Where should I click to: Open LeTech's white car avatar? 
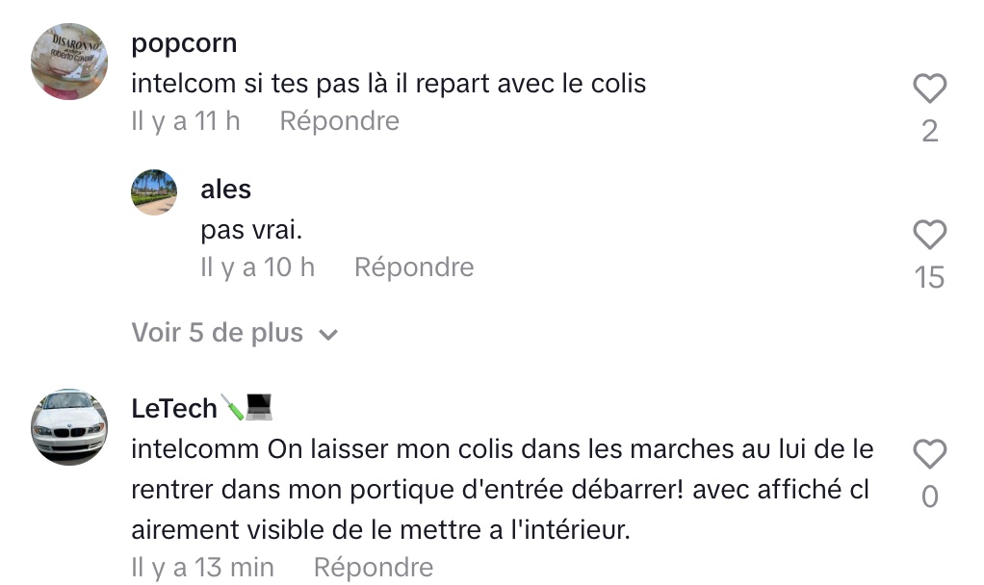click(x=69, y=426)
